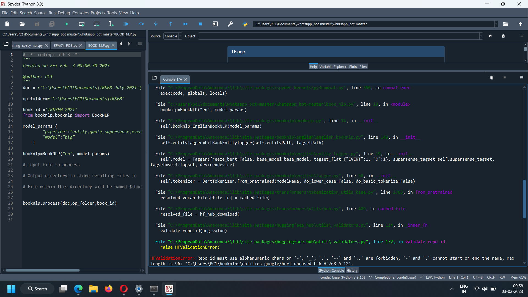The image size is (528, 297).
Task: Save all open files
Action: pyautogui.click(x=52, y=24)
